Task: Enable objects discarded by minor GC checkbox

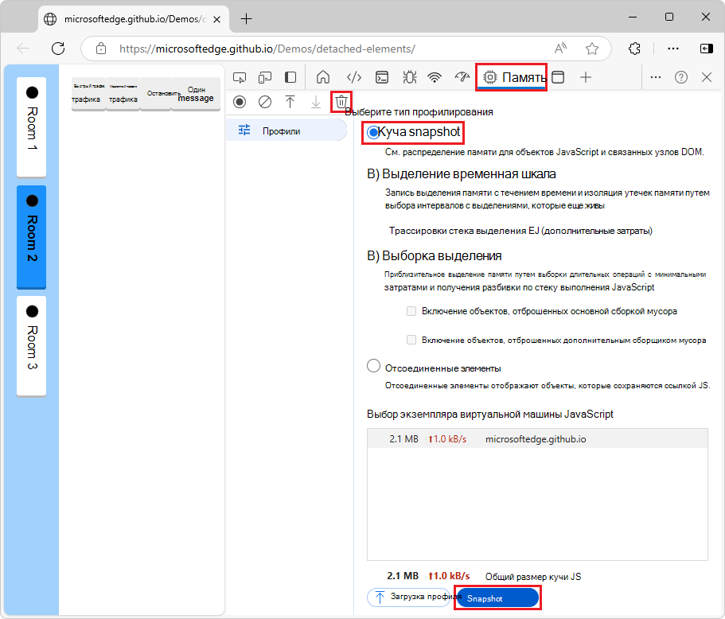Action: click(x=411, y=341)
